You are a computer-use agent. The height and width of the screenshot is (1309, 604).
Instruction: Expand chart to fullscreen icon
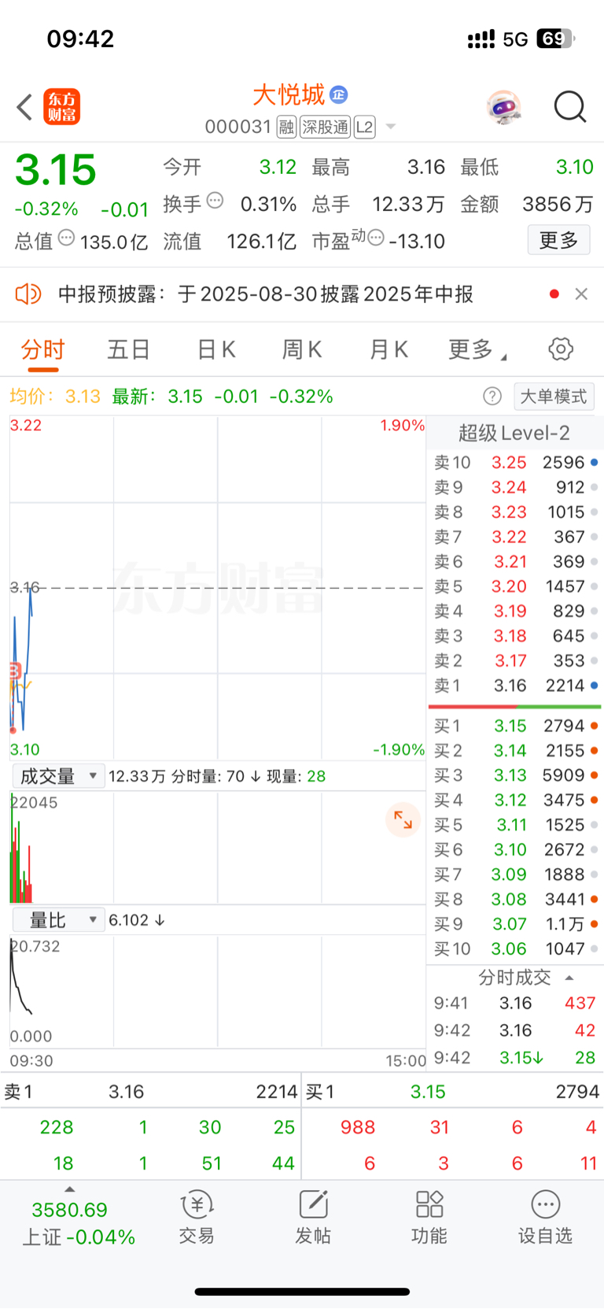click(403, 819)
